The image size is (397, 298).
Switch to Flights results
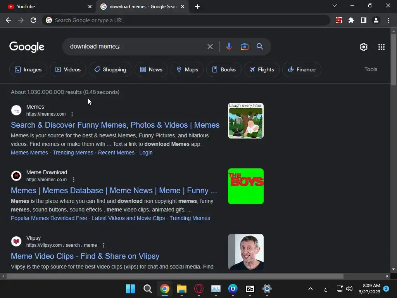click(262, 69)
